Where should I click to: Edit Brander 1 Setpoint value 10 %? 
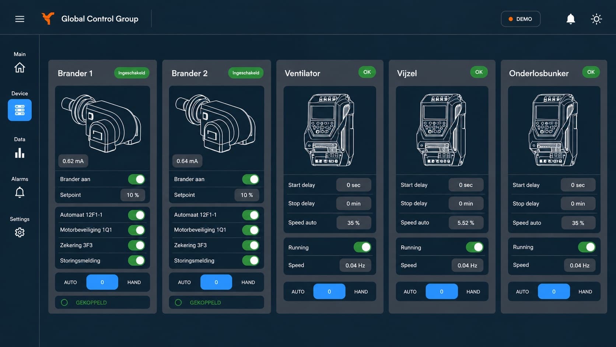(x=133, y=195)
